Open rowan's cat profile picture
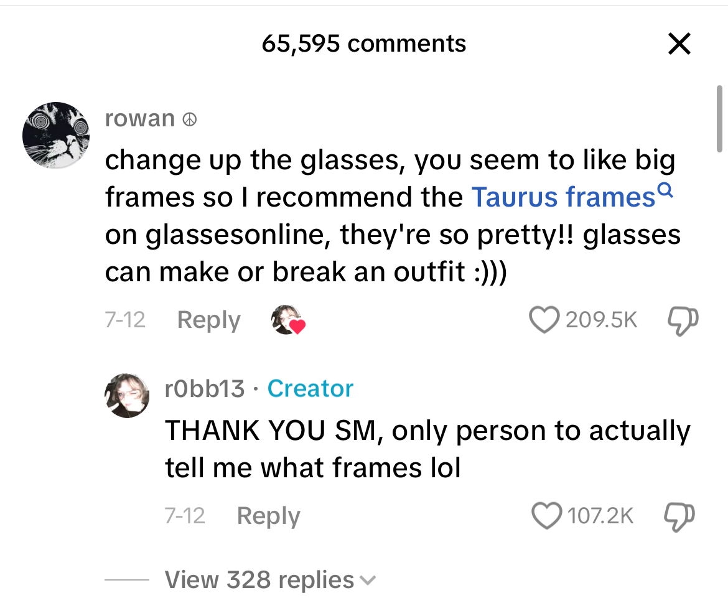Image resolution: width=728 pixels, height=616 pixels. [56, 136]
